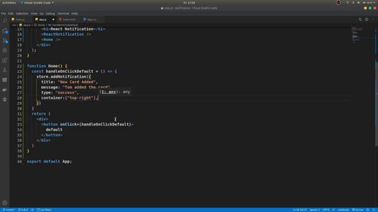Open the File menu
Viewport: 378px width, 212px height.
(x=4, y=14)
